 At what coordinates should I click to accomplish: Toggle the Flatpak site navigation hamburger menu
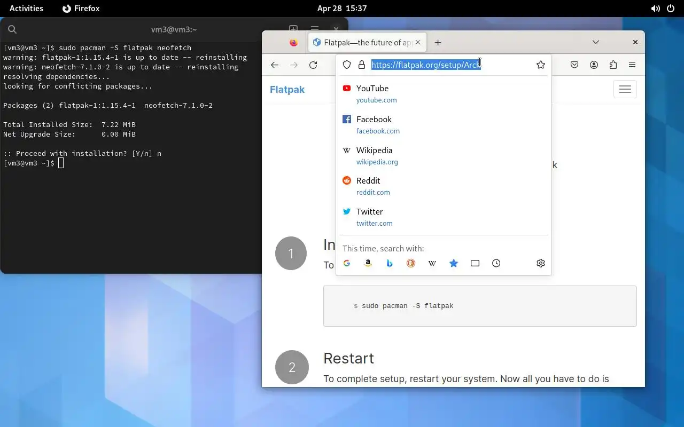625,89
